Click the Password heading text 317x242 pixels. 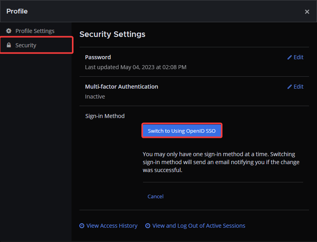click(x=98, y=57)
